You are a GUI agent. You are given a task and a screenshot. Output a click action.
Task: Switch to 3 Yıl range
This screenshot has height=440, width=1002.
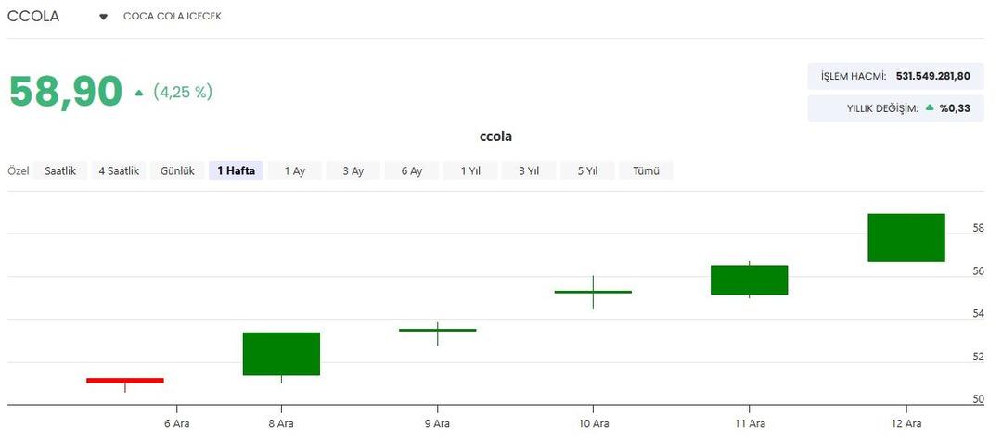(528, 170)
